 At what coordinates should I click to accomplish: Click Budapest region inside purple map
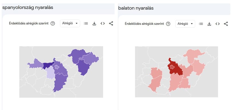coord(57,67)
